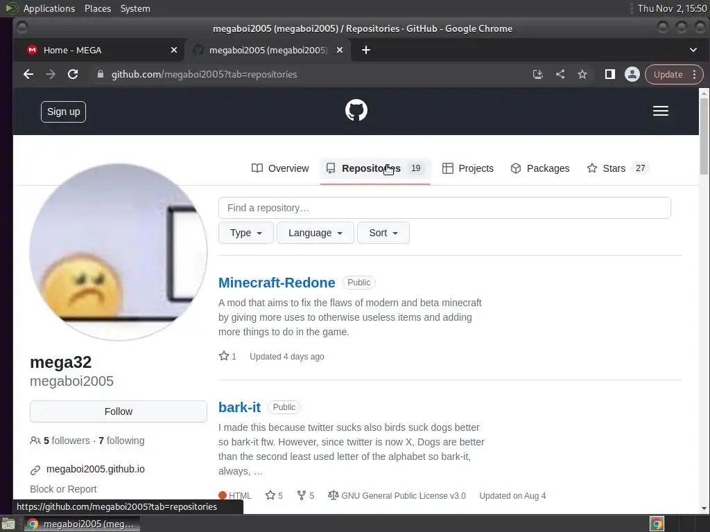The image size is (710, 532).
Task: Click the show desktop icon in the taskbar
Action: click(8, 524)
